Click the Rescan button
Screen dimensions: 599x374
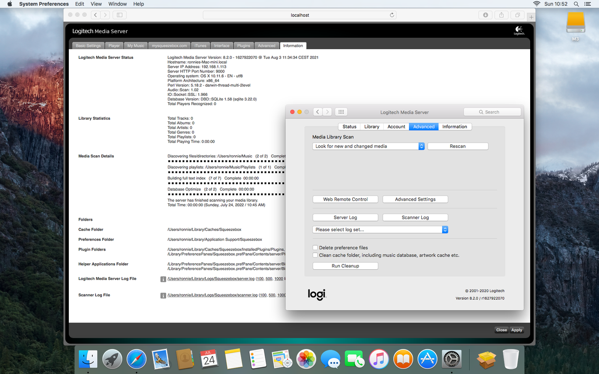[458, 146]
